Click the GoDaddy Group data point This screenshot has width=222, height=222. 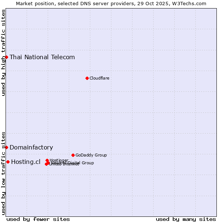73,155
